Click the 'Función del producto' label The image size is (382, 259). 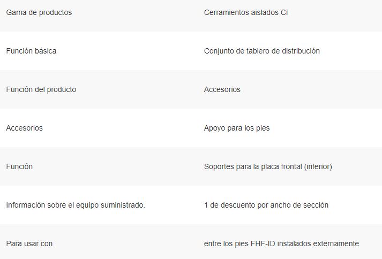click(41, 89)
